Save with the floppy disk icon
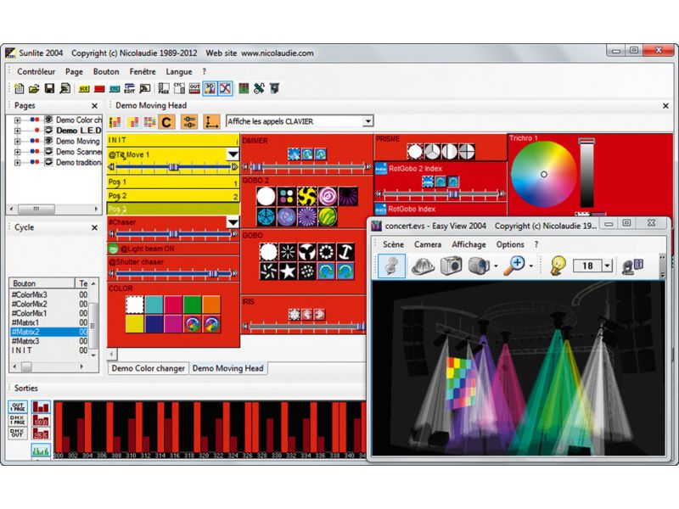This screenshot has width=679, height=509. pos(49,89)
